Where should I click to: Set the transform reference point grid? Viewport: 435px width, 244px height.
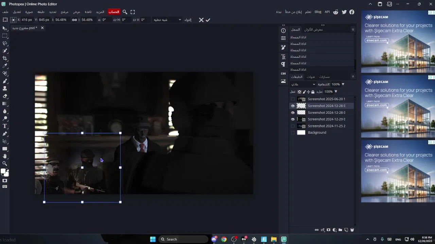point(13,20)
